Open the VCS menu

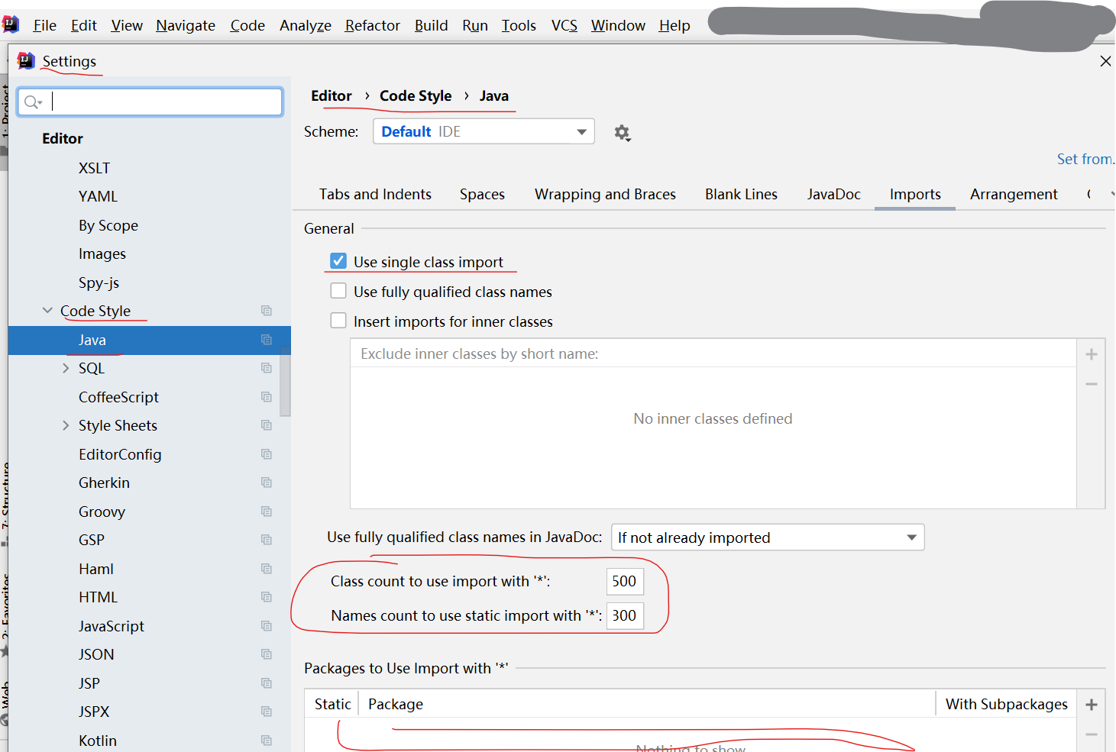click(x=564, y=25)
